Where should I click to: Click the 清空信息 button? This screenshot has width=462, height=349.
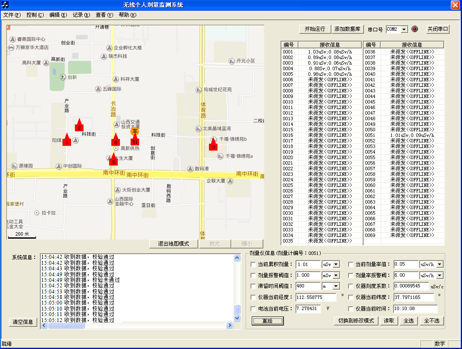(x=23, y=322)
